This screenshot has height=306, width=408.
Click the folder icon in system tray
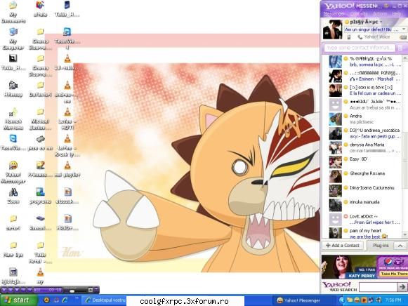pos(350,300)
